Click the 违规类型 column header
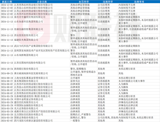Viewport: 160px width, 122px height. tap(108, 2)
